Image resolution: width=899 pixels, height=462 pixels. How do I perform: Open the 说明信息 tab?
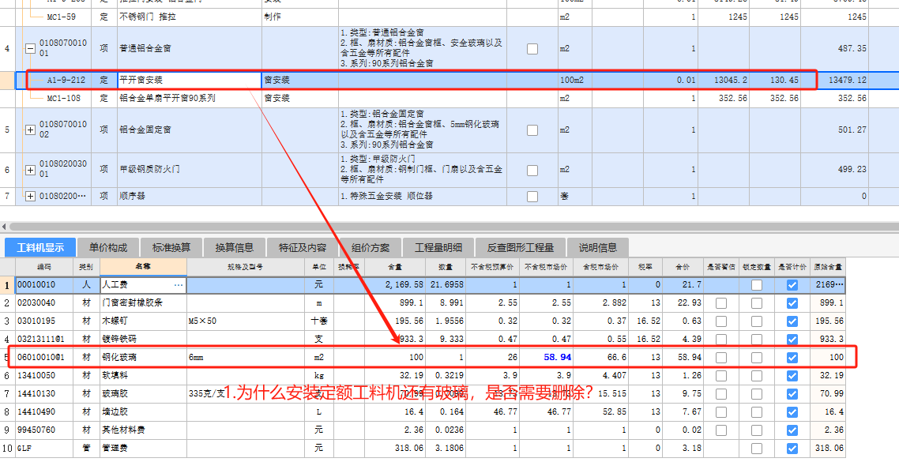click(598, 248)
